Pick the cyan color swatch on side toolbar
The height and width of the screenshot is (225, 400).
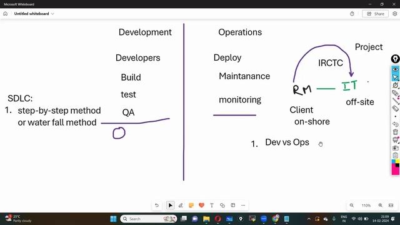393,161
